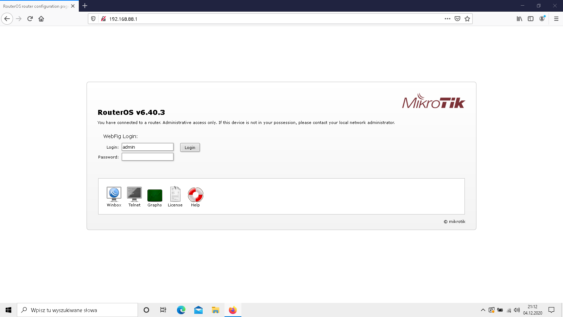Open the Windows Start menu
Screen dimensions: 563x317
coord(8,310)
